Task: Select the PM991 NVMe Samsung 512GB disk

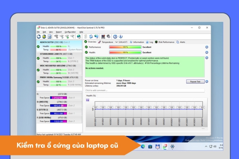Action: coord(59,81)
